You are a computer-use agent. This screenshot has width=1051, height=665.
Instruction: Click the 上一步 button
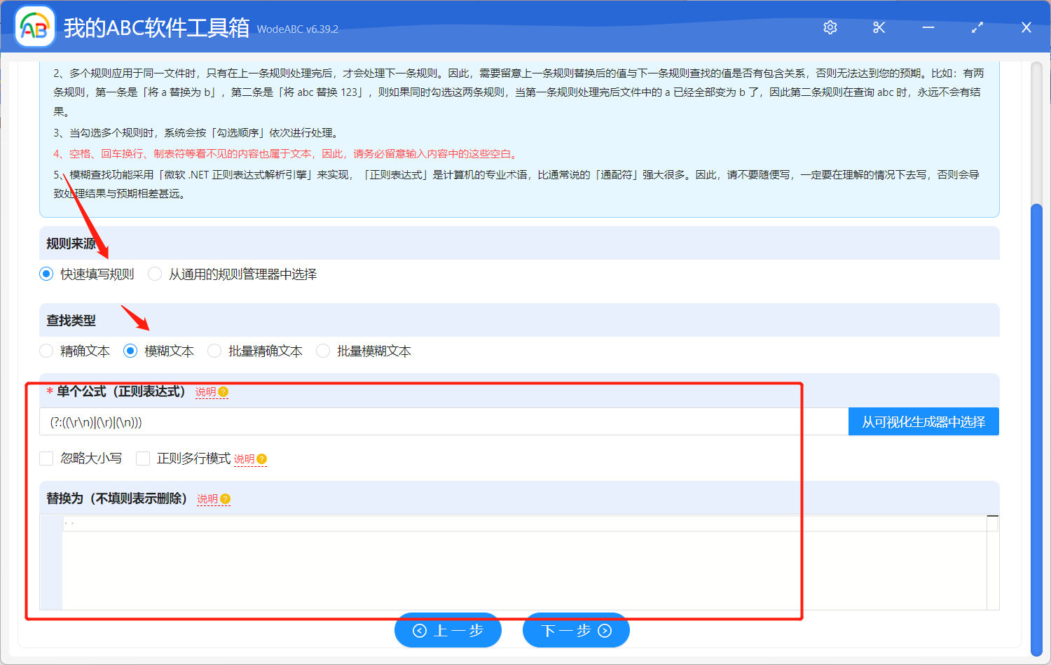pyautogui.click(x=448, y=630)
